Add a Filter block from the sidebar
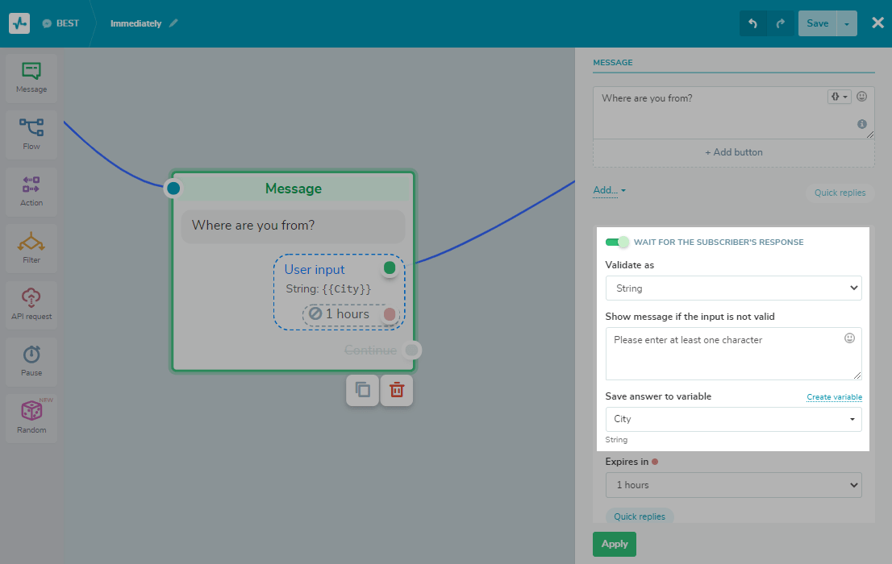 (31, 248)
